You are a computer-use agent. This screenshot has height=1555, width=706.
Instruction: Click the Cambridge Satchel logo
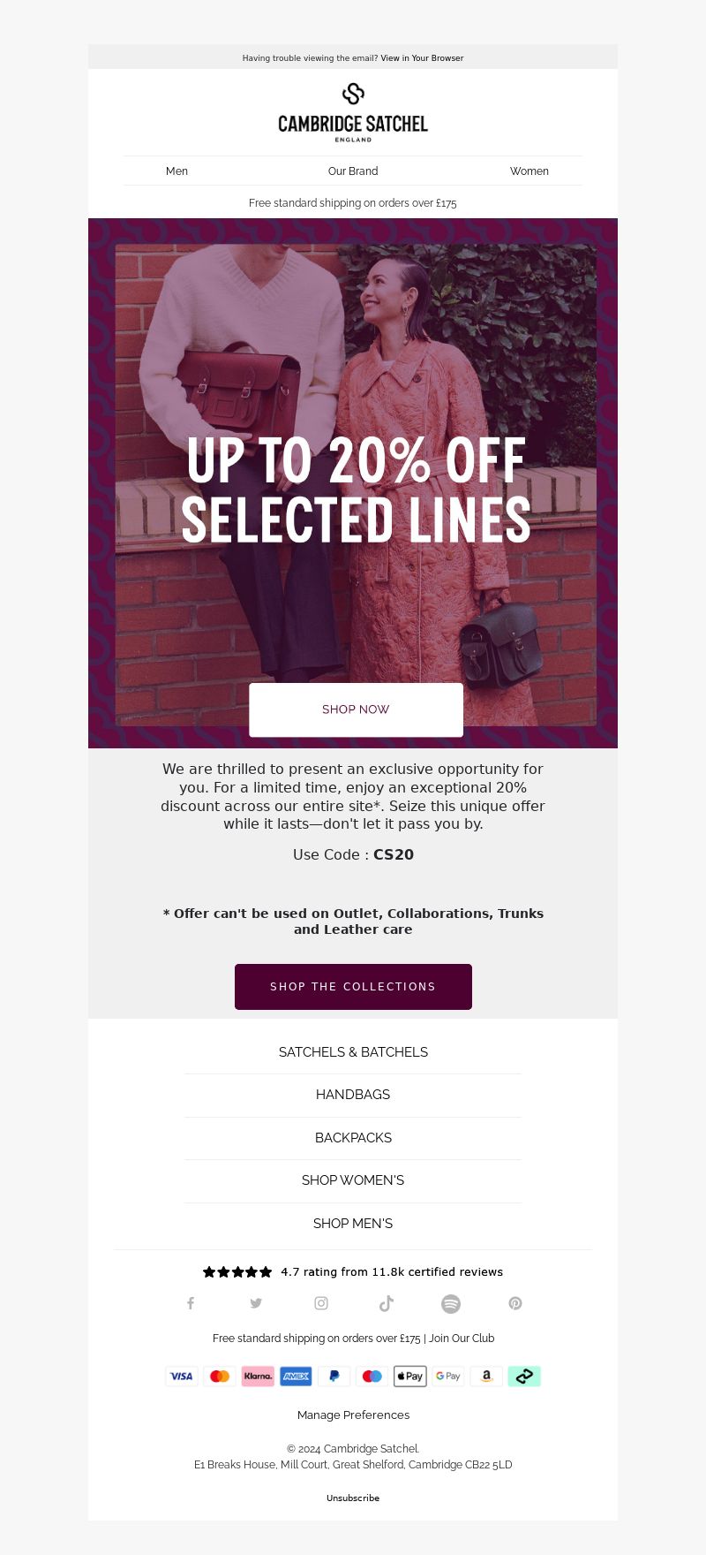(x=353, y=112)
